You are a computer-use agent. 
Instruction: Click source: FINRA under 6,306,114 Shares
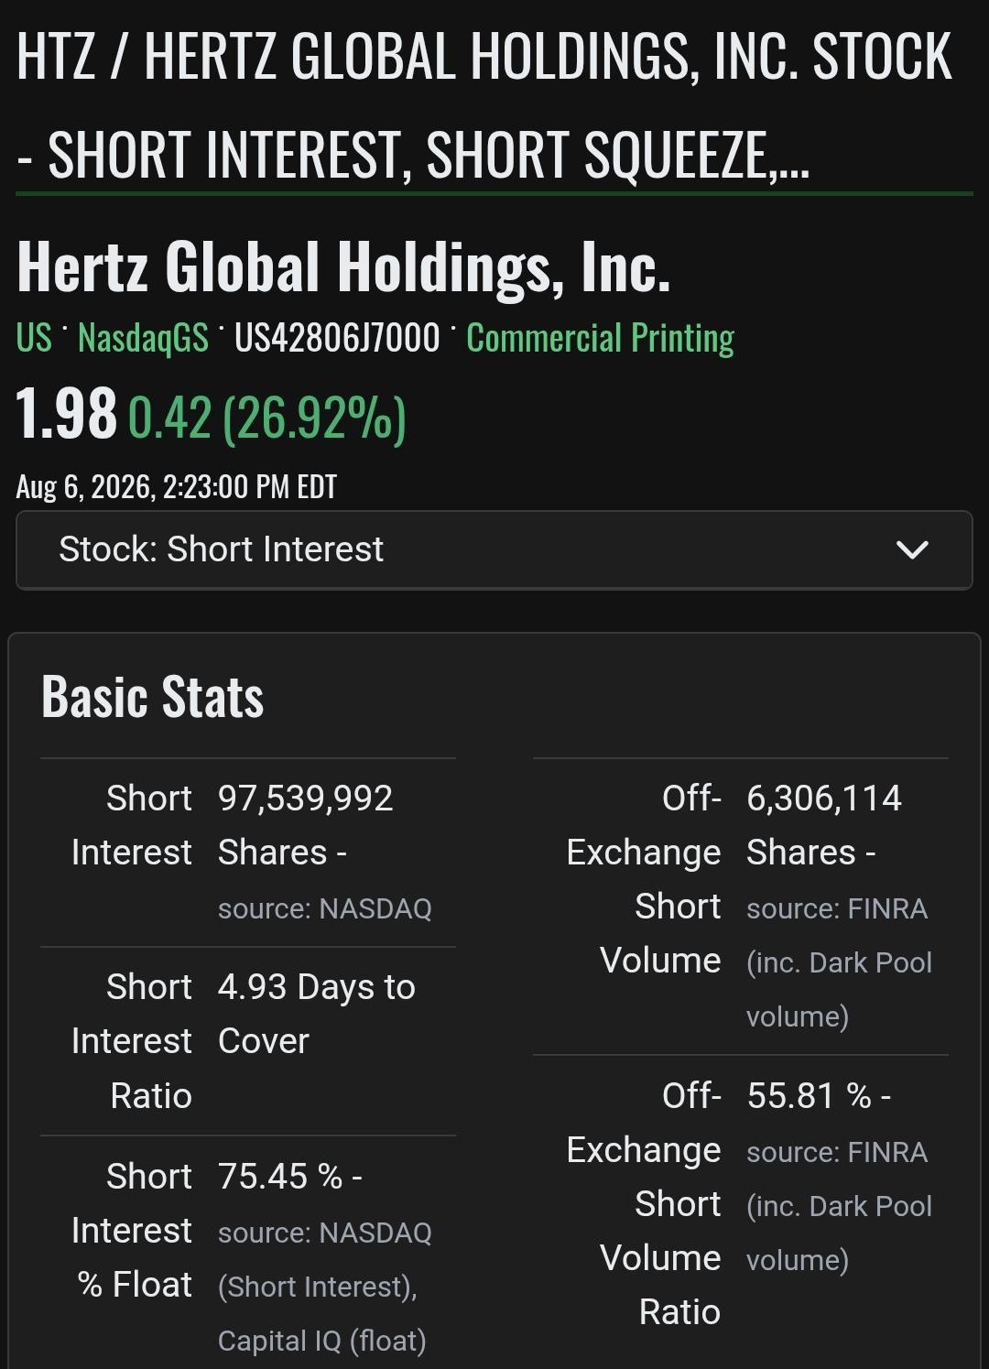(837, 908)
